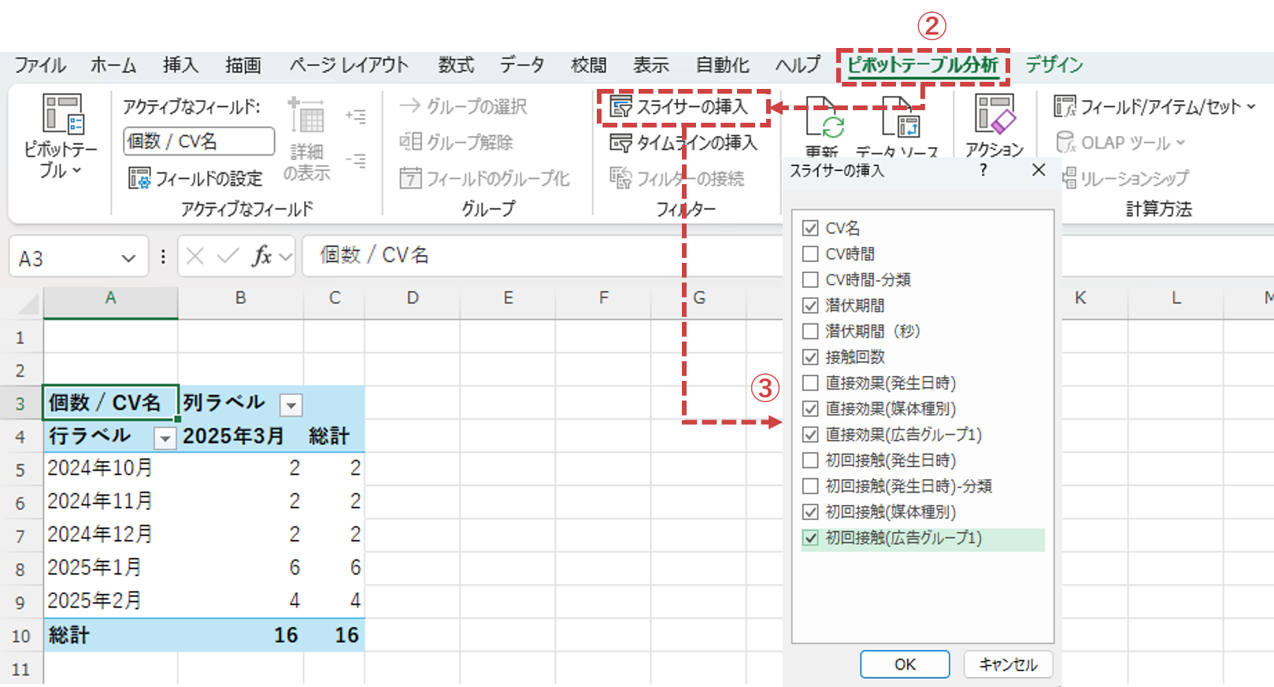Screen dimensions: 1274x687
Task: Click cell 2024年10月
Action: point(111,468)
